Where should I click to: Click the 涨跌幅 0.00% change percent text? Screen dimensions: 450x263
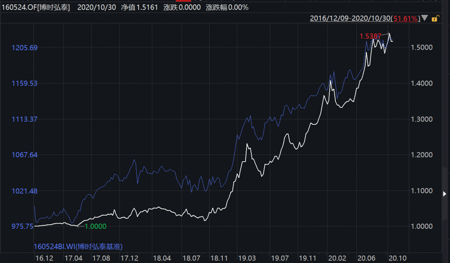pos(228,7)
